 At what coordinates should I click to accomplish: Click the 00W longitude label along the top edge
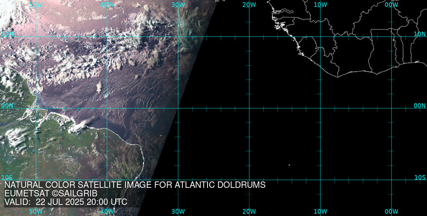click(392, 5)
